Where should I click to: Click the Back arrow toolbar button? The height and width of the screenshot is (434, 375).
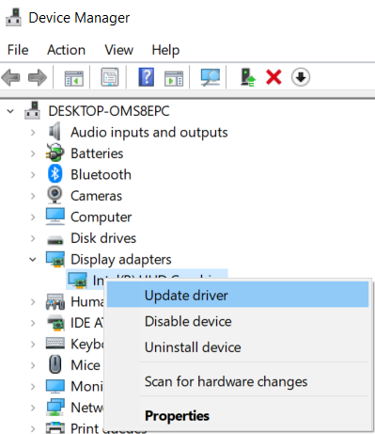pos(10,77)
